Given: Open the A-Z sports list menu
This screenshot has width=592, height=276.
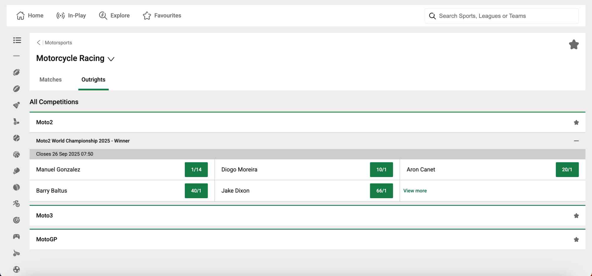Looking at the screenshot, I should [x=17, y=40].
